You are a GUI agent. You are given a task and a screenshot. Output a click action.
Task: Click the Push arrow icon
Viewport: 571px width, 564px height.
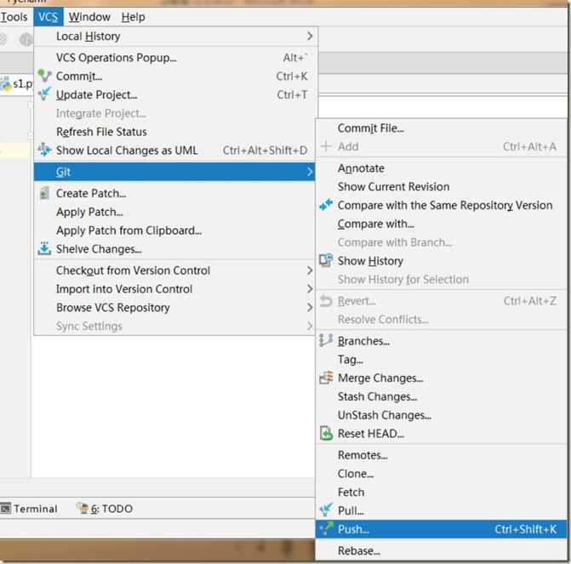326,528
